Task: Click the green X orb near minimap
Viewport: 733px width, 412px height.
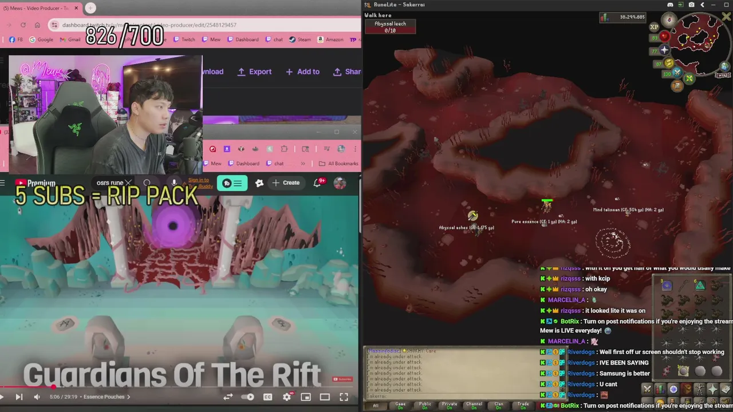Action: click(689, 79)
